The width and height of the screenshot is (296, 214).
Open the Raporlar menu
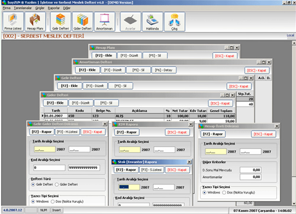(54, 8)
